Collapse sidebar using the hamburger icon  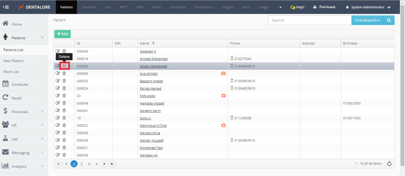pos(6,7)
